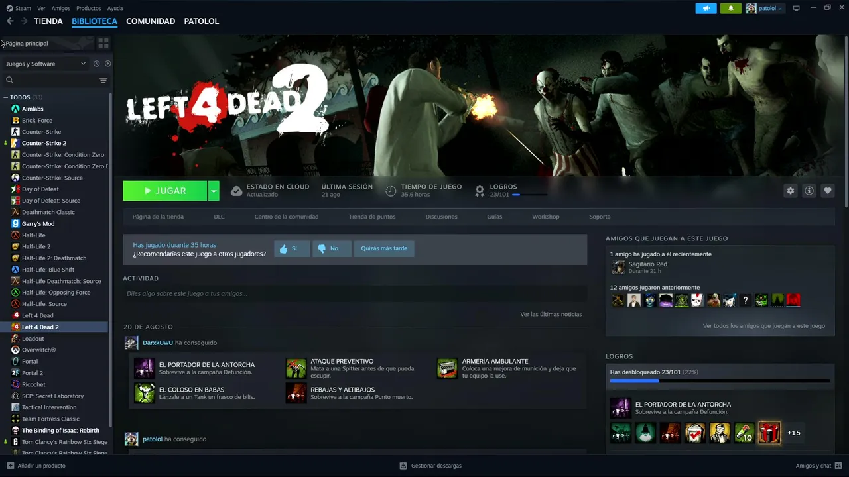Open the green notifications bell
849x477 pixels.
click(x=731, y=8)
